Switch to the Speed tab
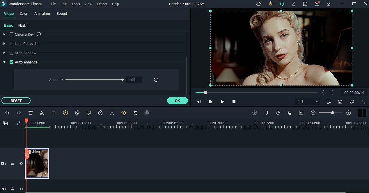 click(62, 13)
